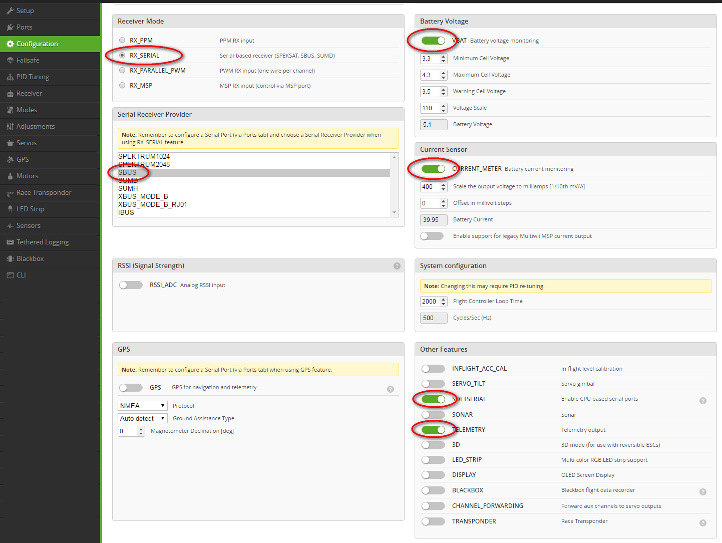
Task: Click the RSSI help question mark icon
Action: click(397, 266)
